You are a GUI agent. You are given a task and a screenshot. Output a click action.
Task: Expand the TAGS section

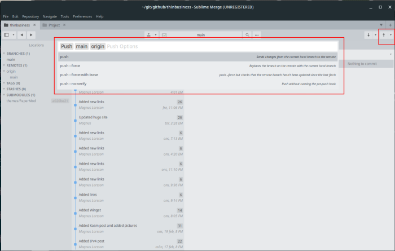(x=4, y=83)
